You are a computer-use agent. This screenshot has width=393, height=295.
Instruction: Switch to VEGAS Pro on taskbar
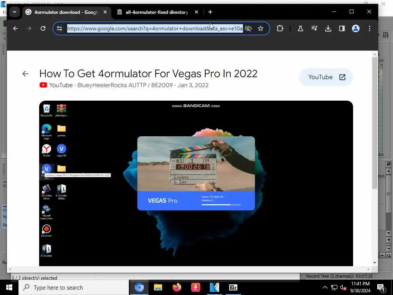pyautogui.click(x=214, y=287)
